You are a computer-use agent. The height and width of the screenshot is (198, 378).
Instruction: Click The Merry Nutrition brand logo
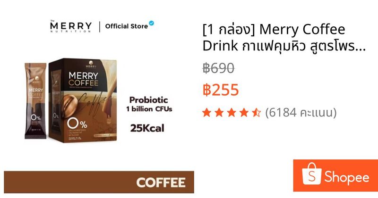pyautogui.click(x=71, y=26)
